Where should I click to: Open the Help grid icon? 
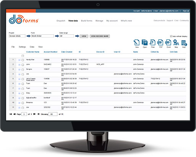click(x=184, y=43)
